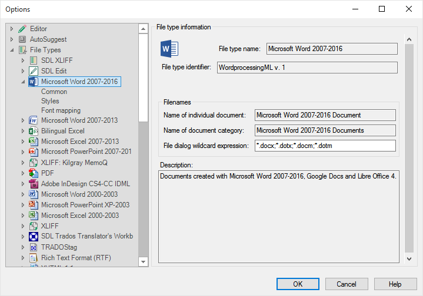Screen dimensions: 423x296
Task: Open the Font mapping page
Action: click(x=61, y=110)
